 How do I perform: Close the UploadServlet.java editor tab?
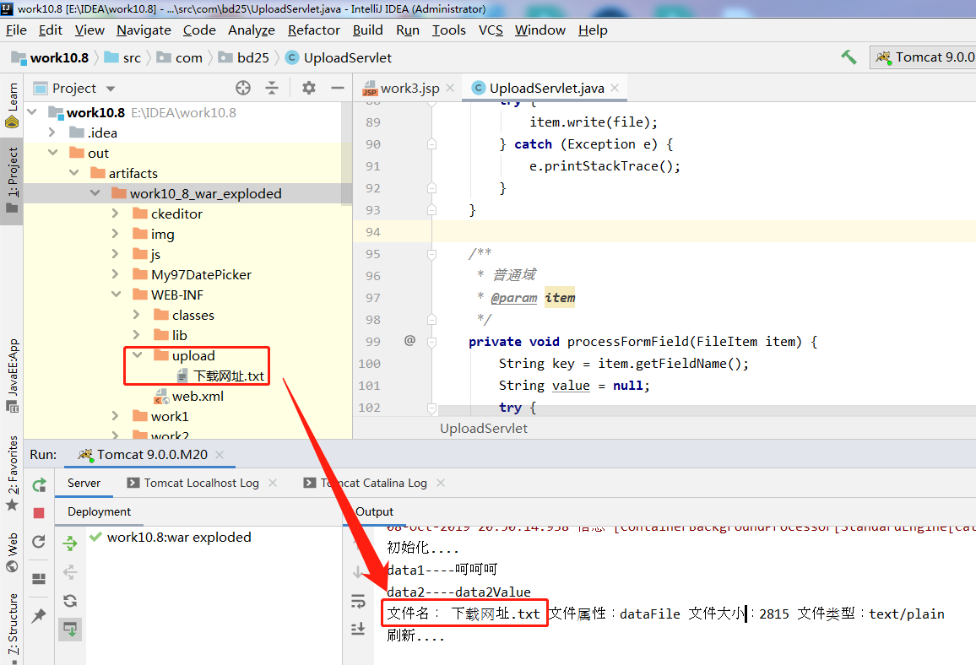pos(615,88)
